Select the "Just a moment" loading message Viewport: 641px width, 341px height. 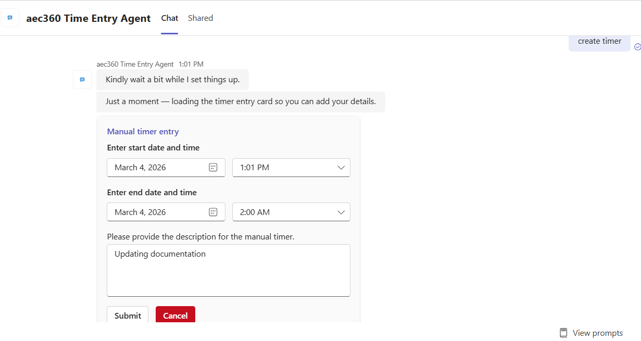coord(241,102)
